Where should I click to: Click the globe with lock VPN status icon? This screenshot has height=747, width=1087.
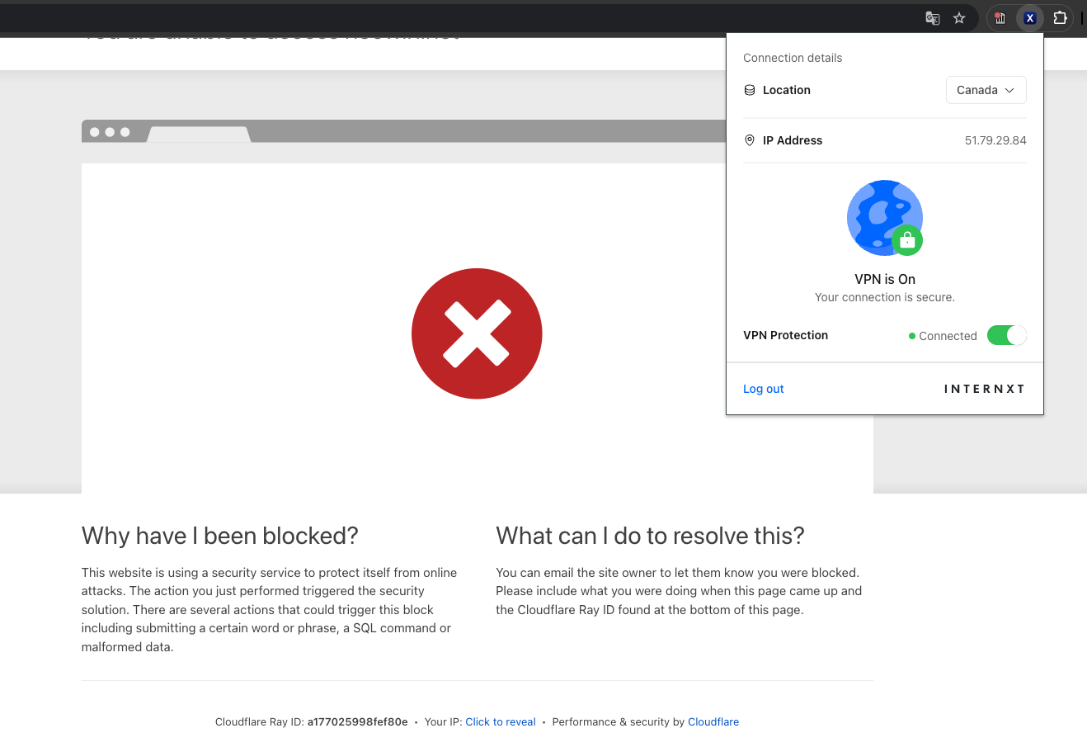(885, 218)
